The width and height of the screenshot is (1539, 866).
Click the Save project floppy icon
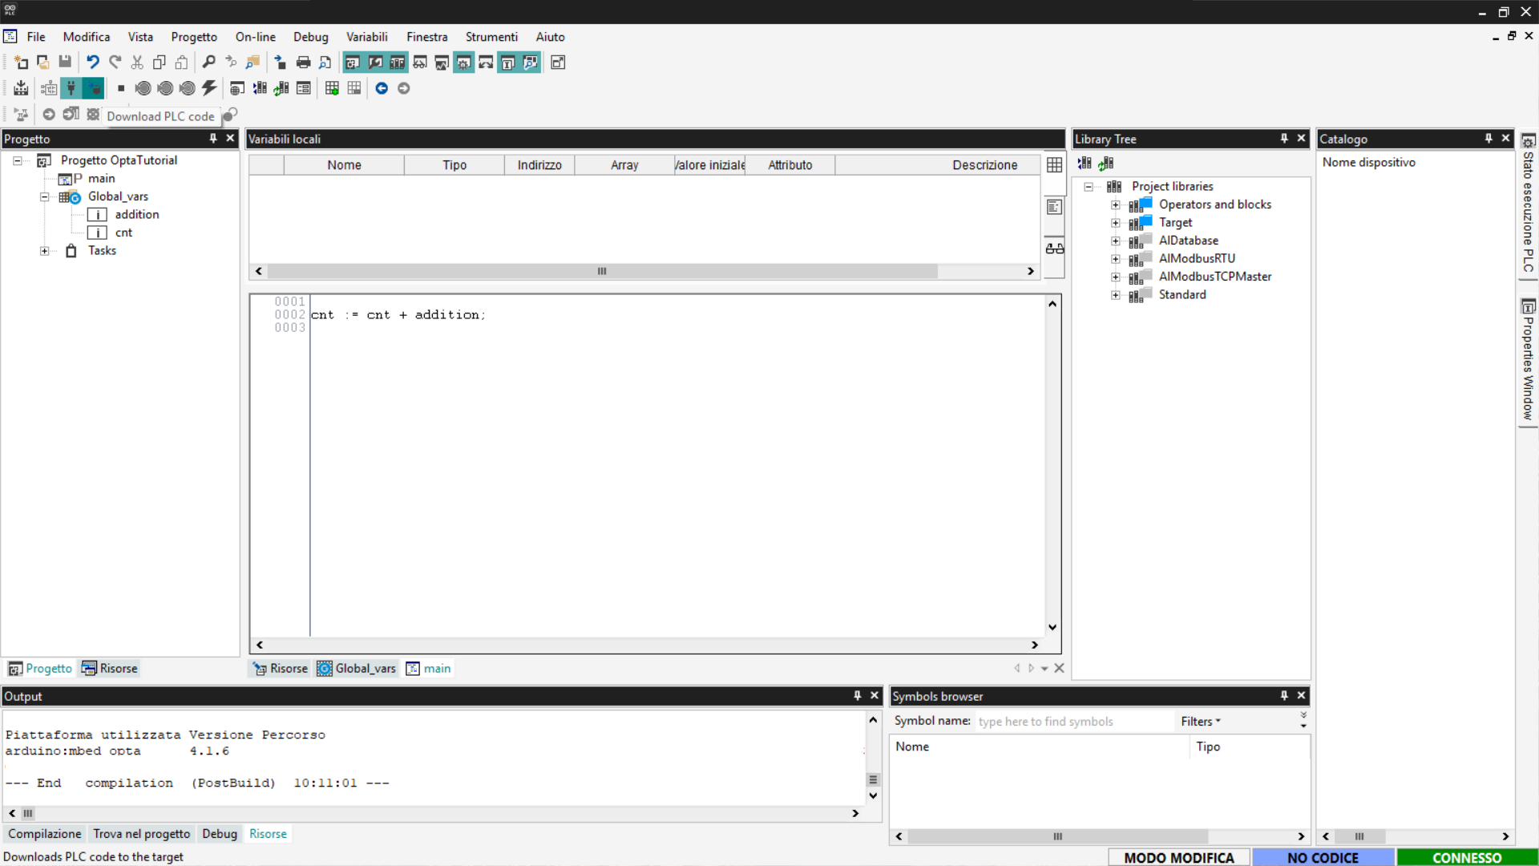65,63
